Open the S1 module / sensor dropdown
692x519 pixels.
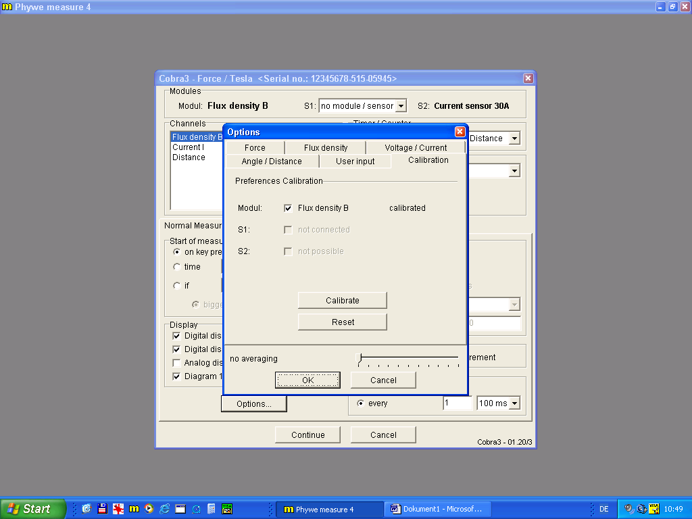click(401, 106)
